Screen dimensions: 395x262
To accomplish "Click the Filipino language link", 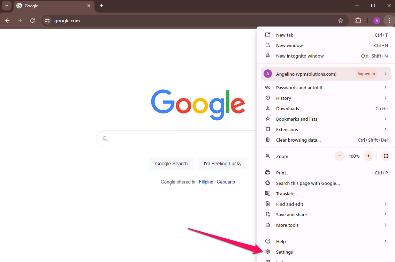I will click(x=206, y=182).
